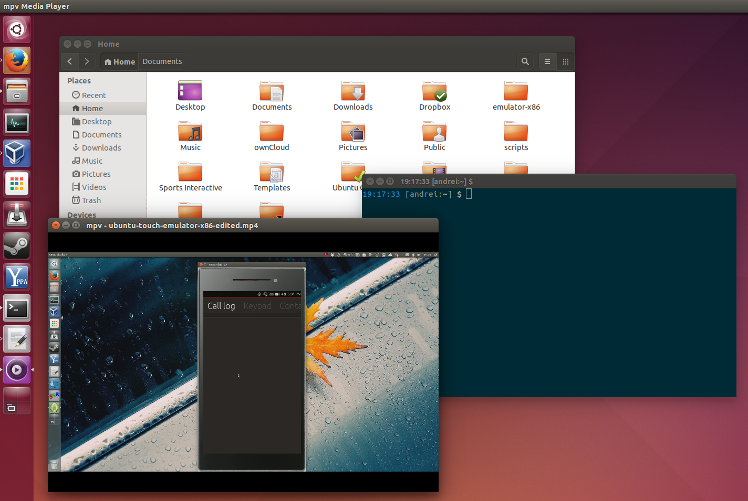This screenshot has width=748, height=501.
Task: Select the Documents breadcrumb tab
Action: click(162, 61)
